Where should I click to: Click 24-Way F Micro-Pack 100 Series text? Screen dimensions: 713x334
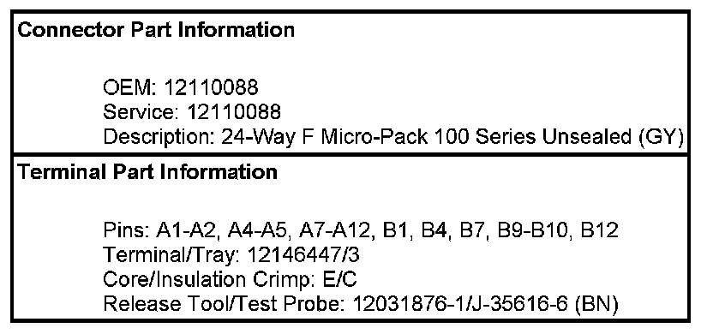click(x=380, y=136)
